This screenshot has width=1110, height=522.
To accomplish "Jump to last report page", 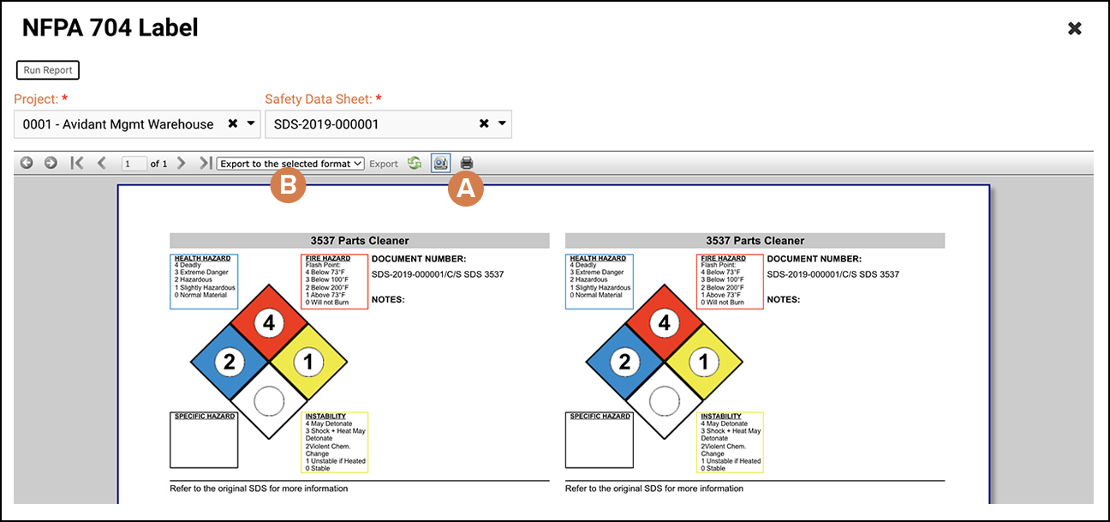I will (x=206, y=163).
